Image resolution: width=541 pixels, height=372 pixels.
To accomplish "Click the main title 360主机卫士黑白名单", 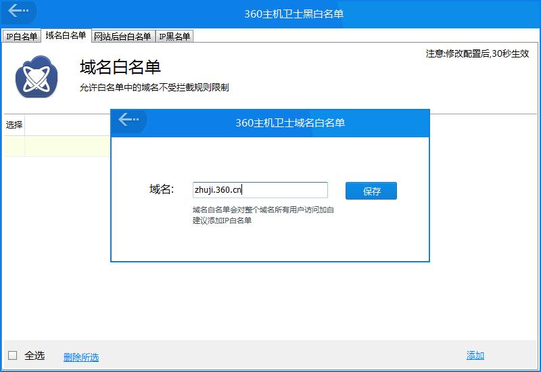I will tap(293, 14).
